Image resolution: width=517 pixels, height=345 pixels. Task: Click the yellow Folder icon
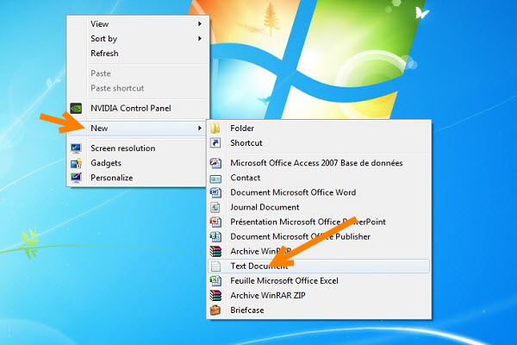point(216,129)
